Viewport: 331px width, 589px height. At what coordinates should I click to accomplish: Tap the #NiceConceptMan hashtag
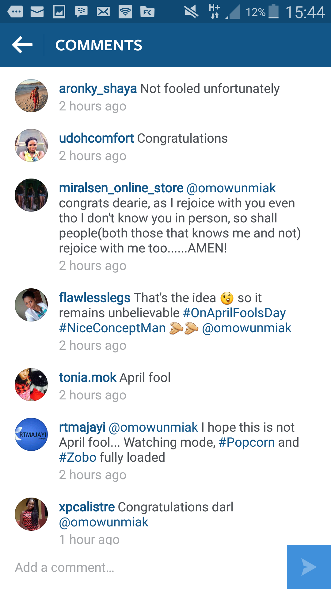112,328
